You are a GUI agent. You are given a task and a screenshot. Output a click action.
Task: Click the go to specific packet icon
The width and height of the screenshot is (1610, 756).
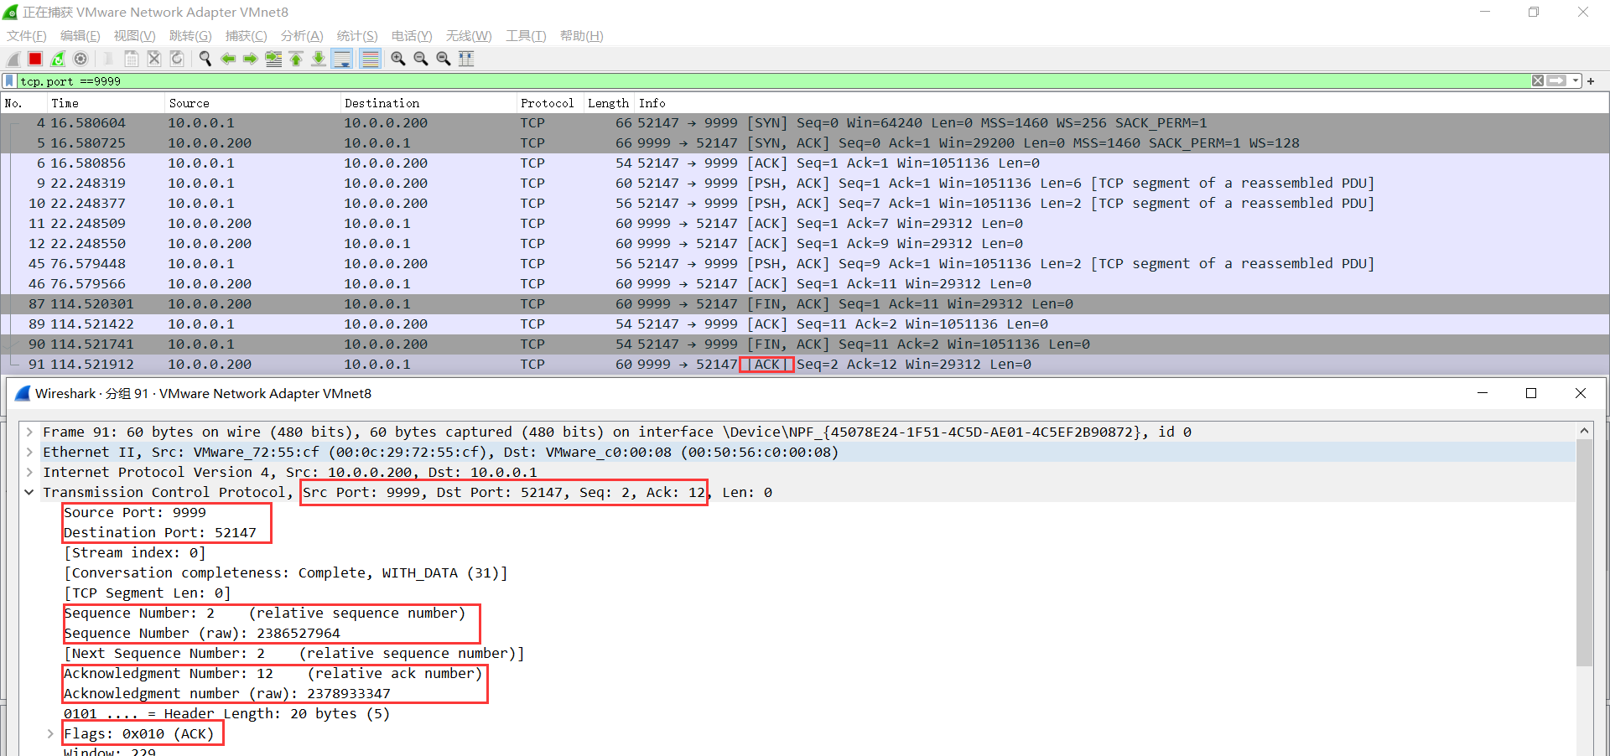pyautogui.click(x=273, y=59)
